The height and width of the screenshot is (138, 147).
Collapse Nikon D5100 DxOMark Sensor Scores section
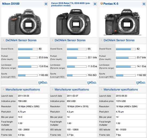click(x=3, y=40)
